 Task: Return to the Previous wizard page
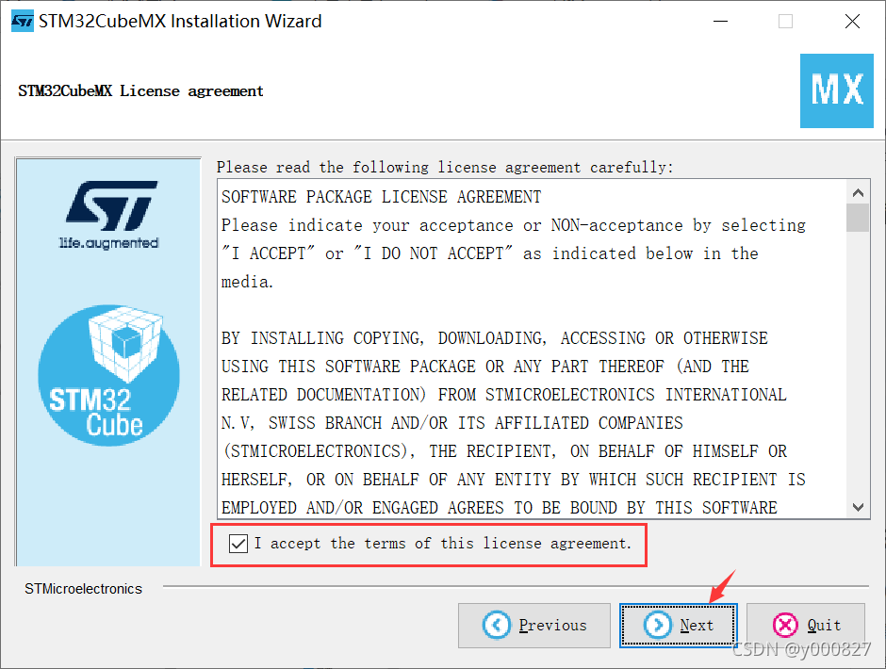(x=534, y=625)
